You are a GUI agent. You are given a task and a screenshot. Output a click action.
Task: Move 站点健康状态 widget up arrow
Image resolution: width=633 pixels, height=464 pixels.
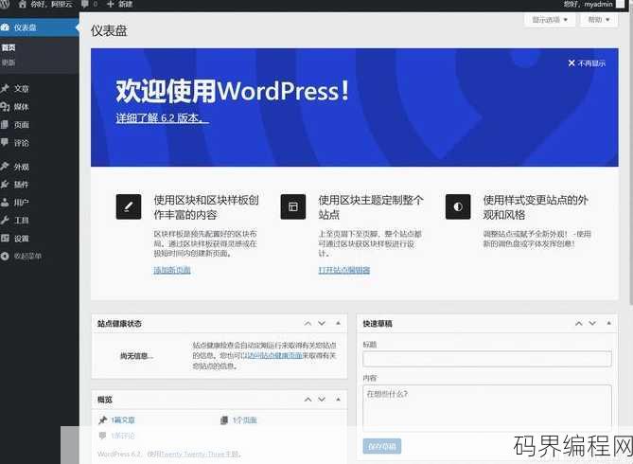308,323
